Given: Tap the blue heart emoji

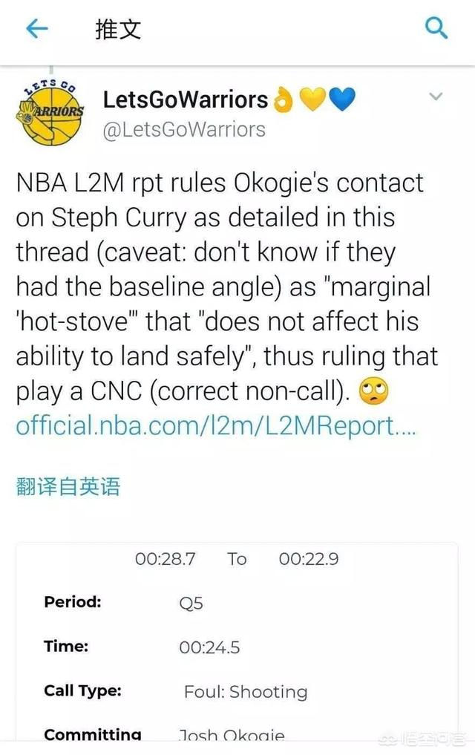Looking at the screenshot, I should [341, 99].
